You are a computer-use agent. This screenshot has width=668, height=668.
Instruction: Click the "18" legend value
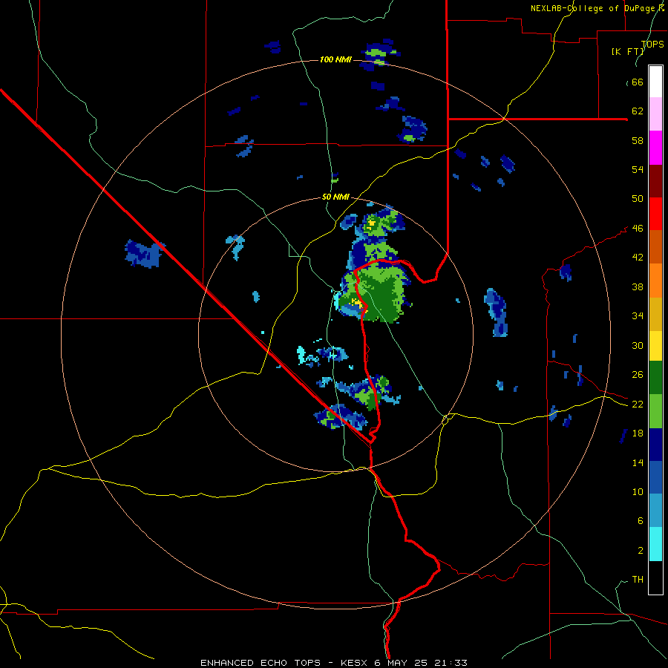point(638,433)
